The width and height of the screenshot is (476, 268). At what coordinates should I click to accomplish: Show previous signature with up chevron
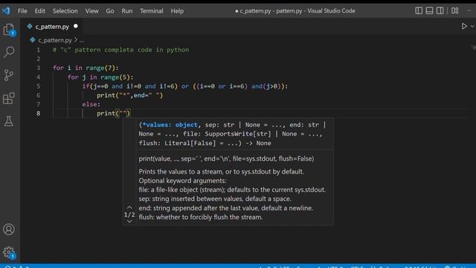(x=129, y=207)
